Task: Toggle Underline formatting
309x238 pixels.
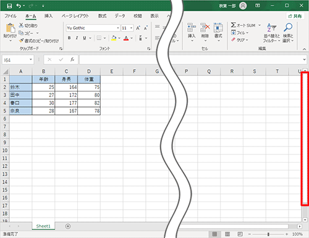Action: pos(85,38)
